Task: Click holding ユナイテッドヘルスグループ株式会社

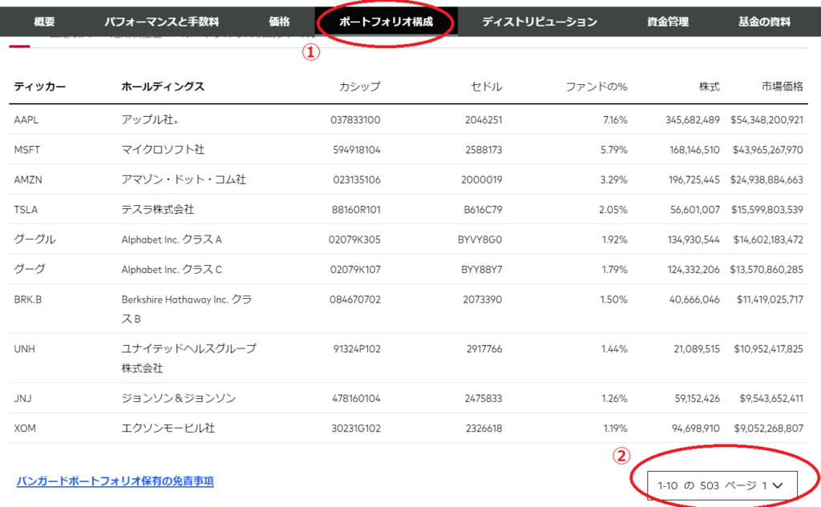Action: (x=188, y=358)
